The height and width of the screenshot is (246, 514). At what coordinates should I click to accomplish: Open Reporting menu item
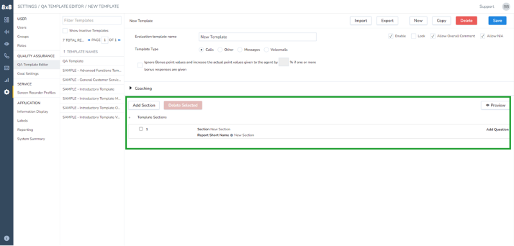pyautogui.click(x=25, y=130)
